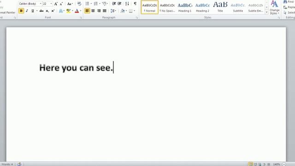
Task: Apply the Title style
Action: click(x=220, y=7)
